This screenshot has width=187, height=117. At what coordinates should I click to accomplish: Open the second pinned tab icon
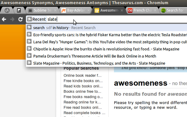pos(19,11)
